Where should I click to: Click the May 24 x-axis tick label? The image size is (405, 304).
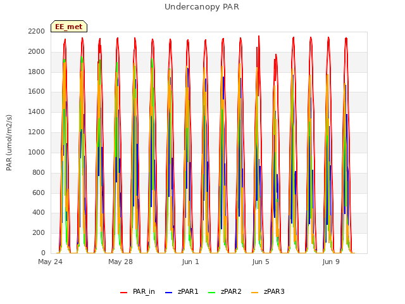pos(50,262)
